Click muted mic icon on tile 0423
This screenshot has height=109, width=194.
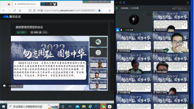click(154, 51)
